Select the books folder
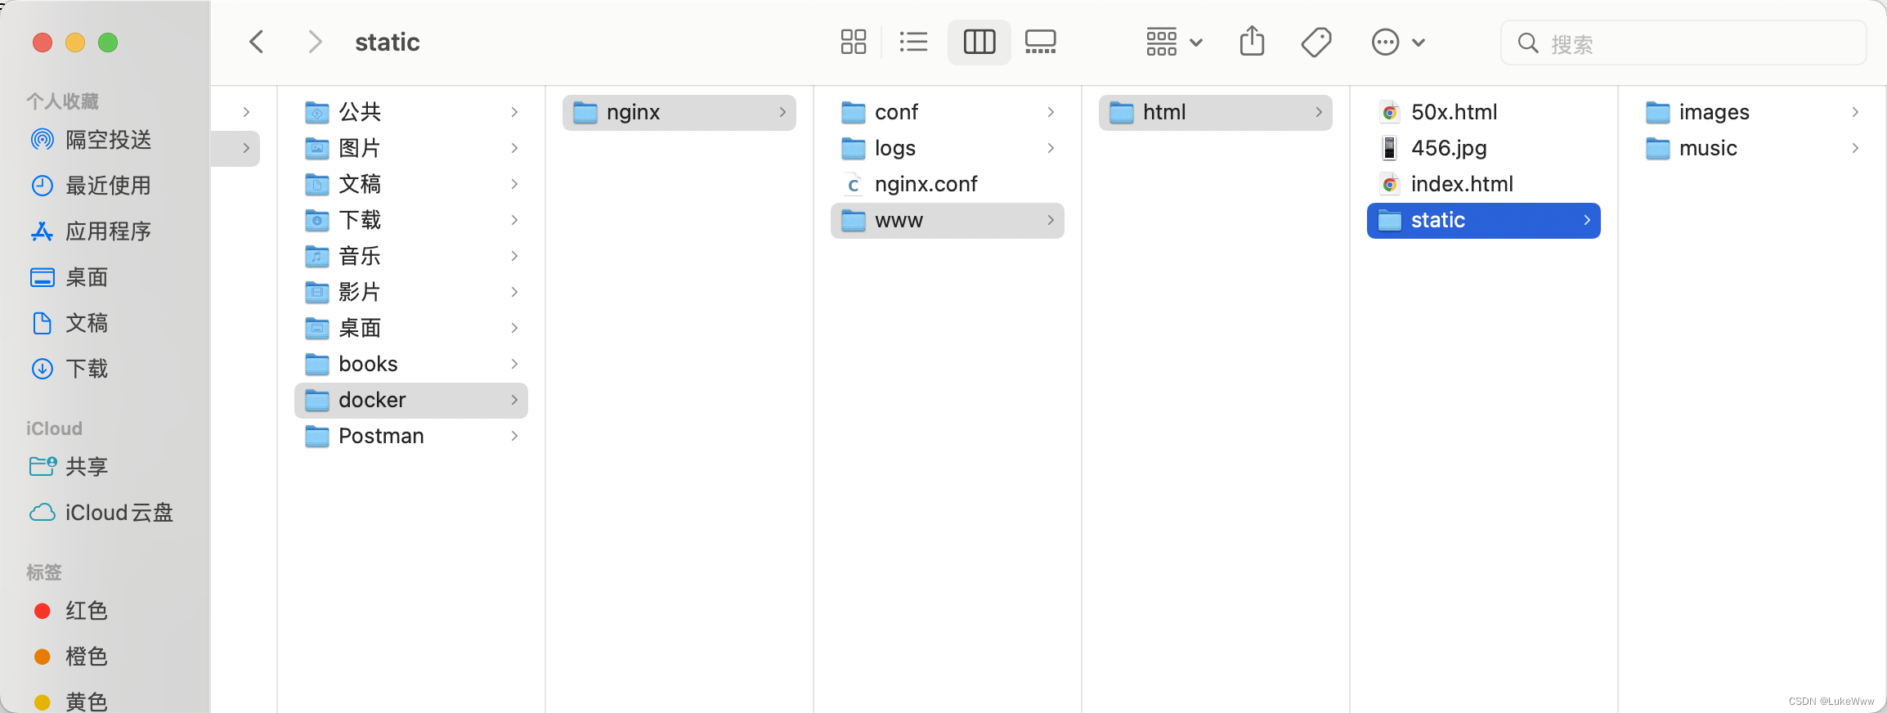Image resolution: width=1887 pixels, height=713 pixels. click(x=411, y=364)
